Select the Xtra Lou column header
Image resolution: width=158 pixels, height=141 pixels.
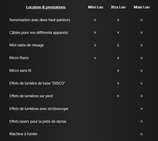(118, 7)
